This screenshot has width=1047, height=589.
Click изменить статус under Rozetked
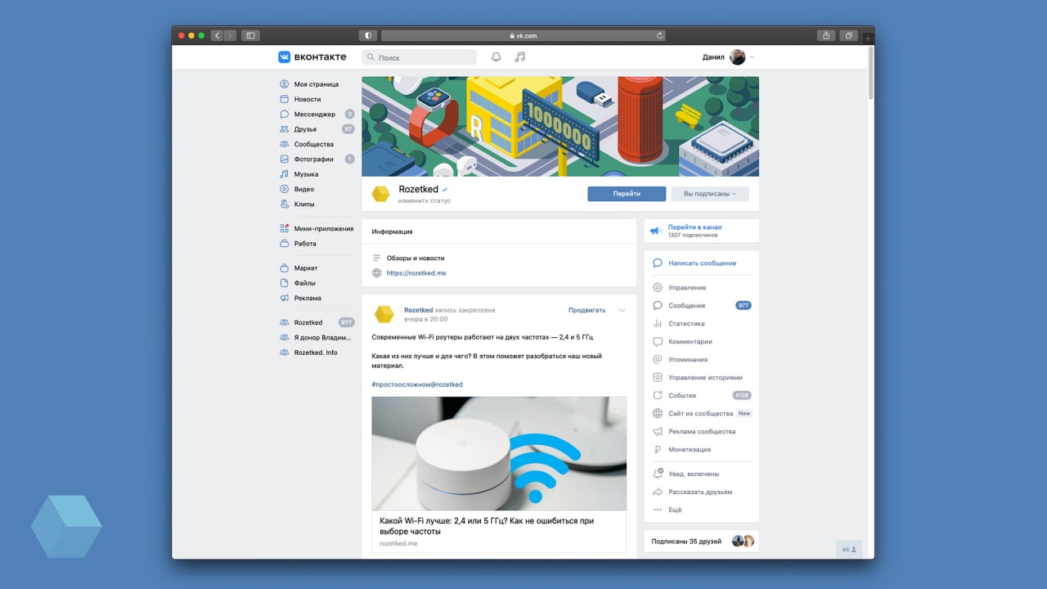click(425, 201)
